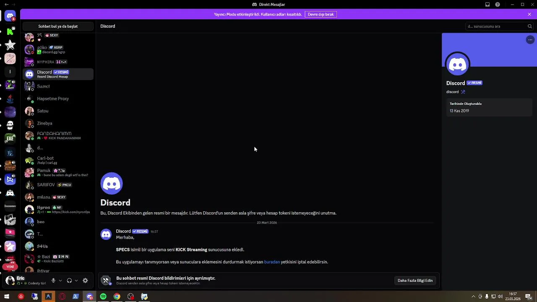
Task: Click large Discord avatar in profile panel
Action: [x=458, y=65]
